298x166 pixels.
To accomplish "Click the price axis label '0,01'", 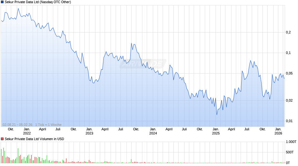I will [x=289, y=121].
